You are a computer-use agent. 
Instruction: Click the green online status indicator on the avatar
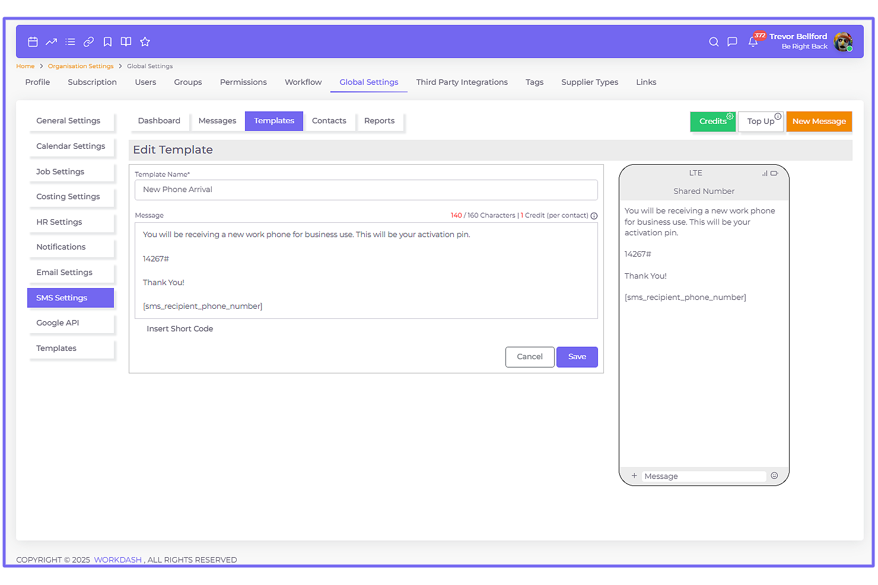coord(851,49)
